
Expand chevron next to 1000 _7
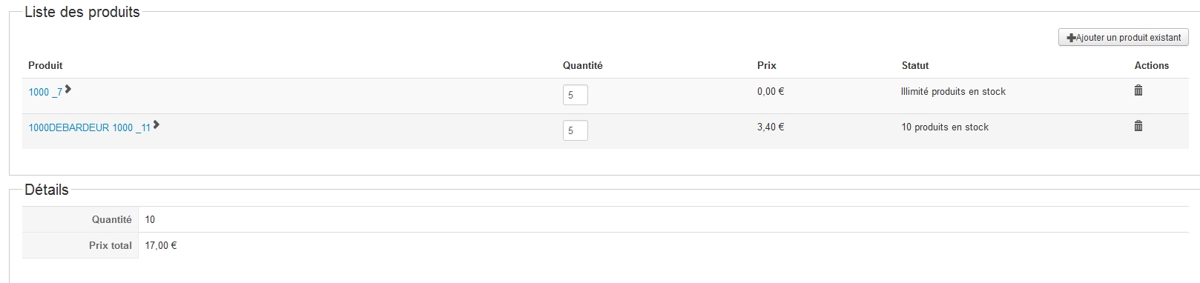click(68, 89)
